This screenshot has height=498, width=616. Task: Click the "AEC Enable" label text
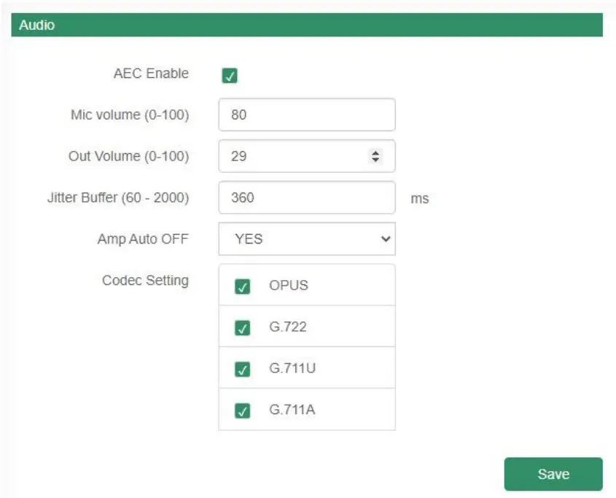(x=151, y=74)
